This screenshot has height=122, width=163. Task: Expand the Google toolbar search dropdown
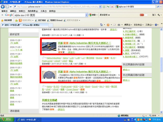pyautogui.click(x=87, y=15)
